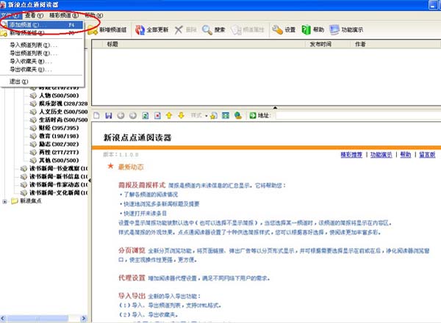Click the sidebar collapse arrow on divider
The image size is (441, 323).
pyautogui.click(x=90, y=181)
